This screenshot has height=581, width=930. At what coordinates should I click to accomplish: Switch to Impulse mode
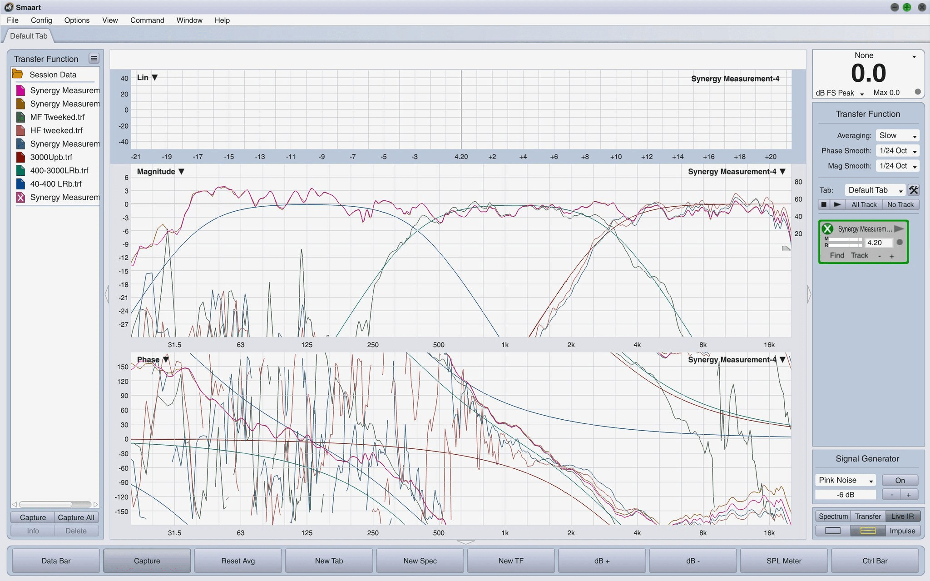[x=902, y=531]
